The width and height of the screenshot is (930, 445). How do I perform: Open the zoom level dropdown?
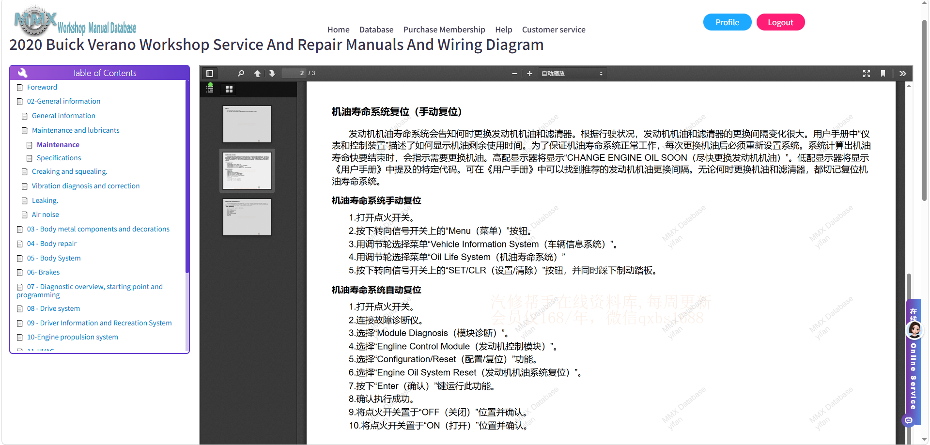coord(572,74)
